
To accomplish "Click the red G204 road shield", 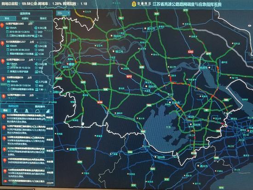I will [190, 52].
